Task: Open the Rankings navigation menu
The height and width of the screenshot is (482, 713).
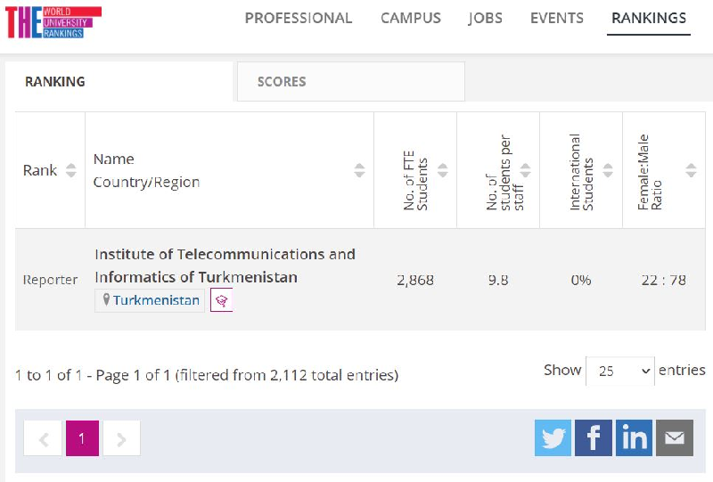Action: coord(649,19)
